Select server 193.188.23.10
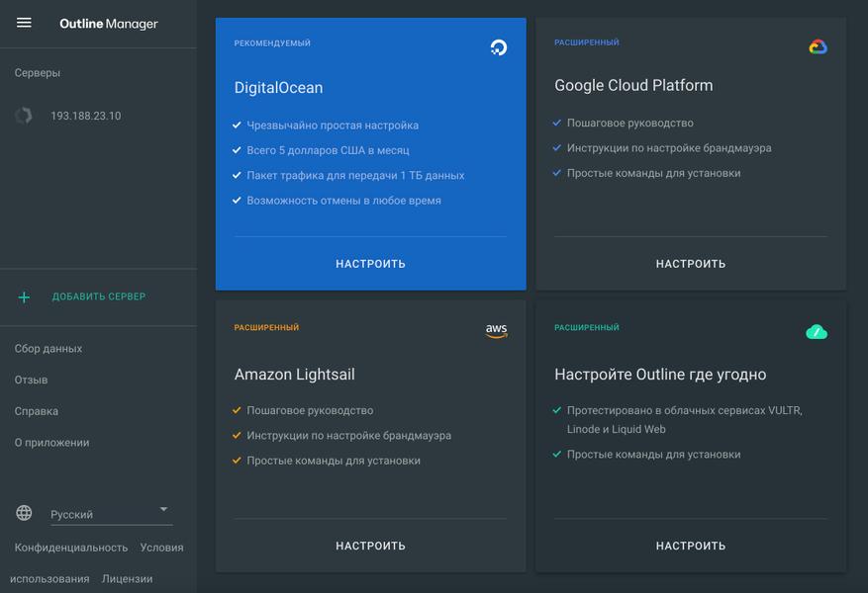Viewport: 868px width, 593px height. coord(86,116)
